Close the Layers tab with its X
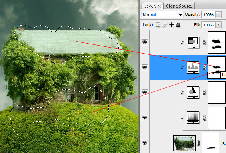 159,6
